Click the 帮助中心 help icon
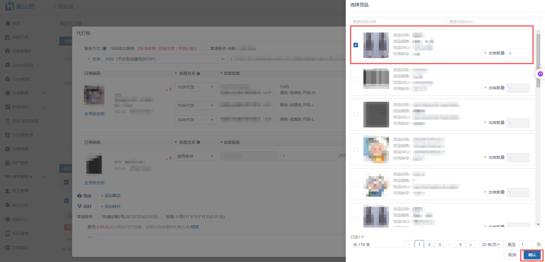Viewport: 545px width, 262px height. pos(7,219)
